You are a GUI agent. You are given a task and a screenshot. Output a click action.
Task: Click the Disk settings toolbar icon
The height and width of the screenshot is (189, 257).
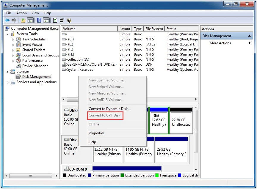point(69,20)
